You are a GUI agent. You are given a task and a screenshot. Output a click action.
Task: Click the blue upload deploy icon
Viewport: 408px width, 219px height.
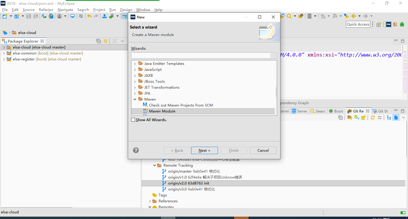tap(105, 16)
